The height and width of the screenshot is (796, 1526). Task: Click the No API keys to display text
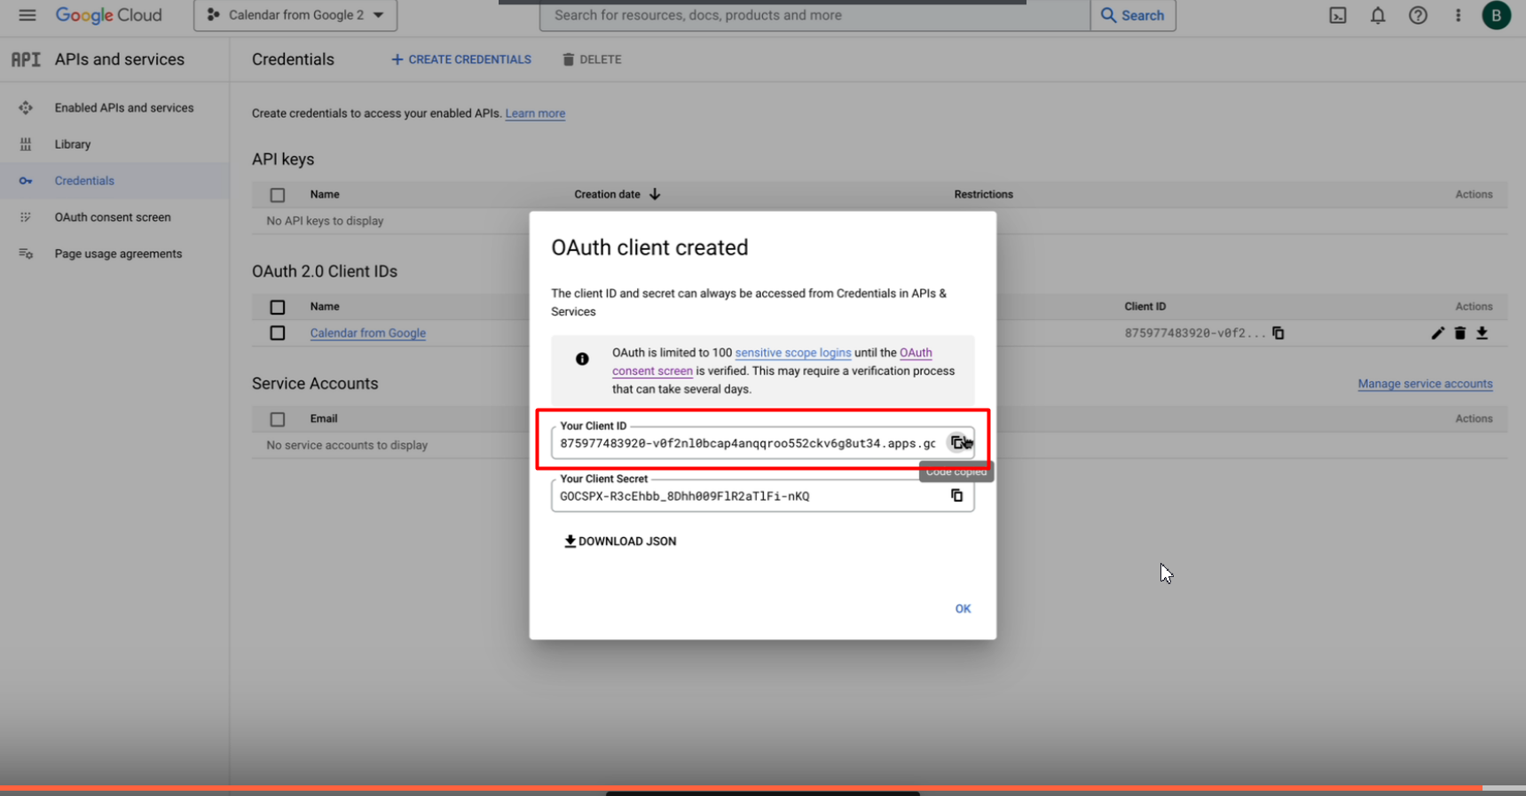pos(325,221)
